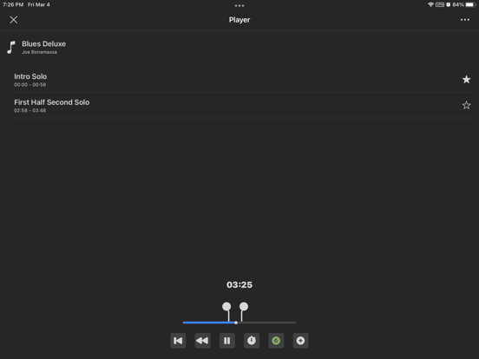This screenshot has height=359, width=479.
Task: Select the Blues Deluxe song title
Action: 43,44
